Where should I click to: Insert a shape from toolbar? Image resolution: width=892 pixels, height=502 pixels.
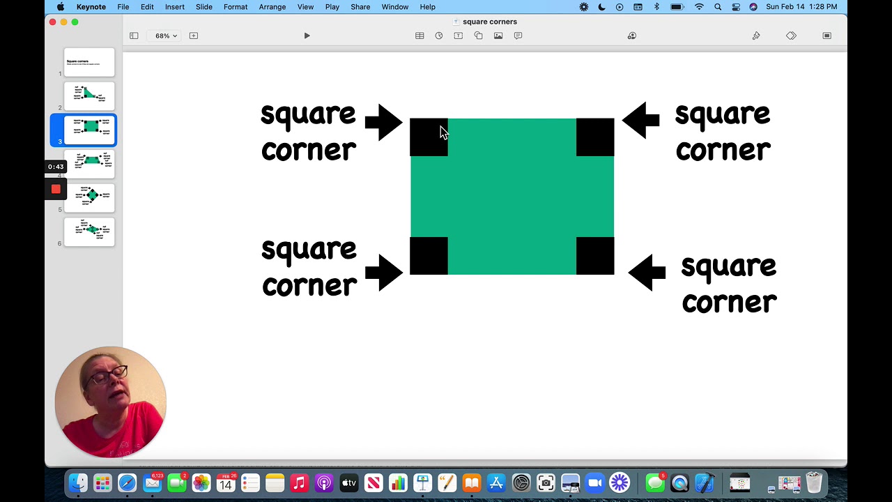pos(478,36)
